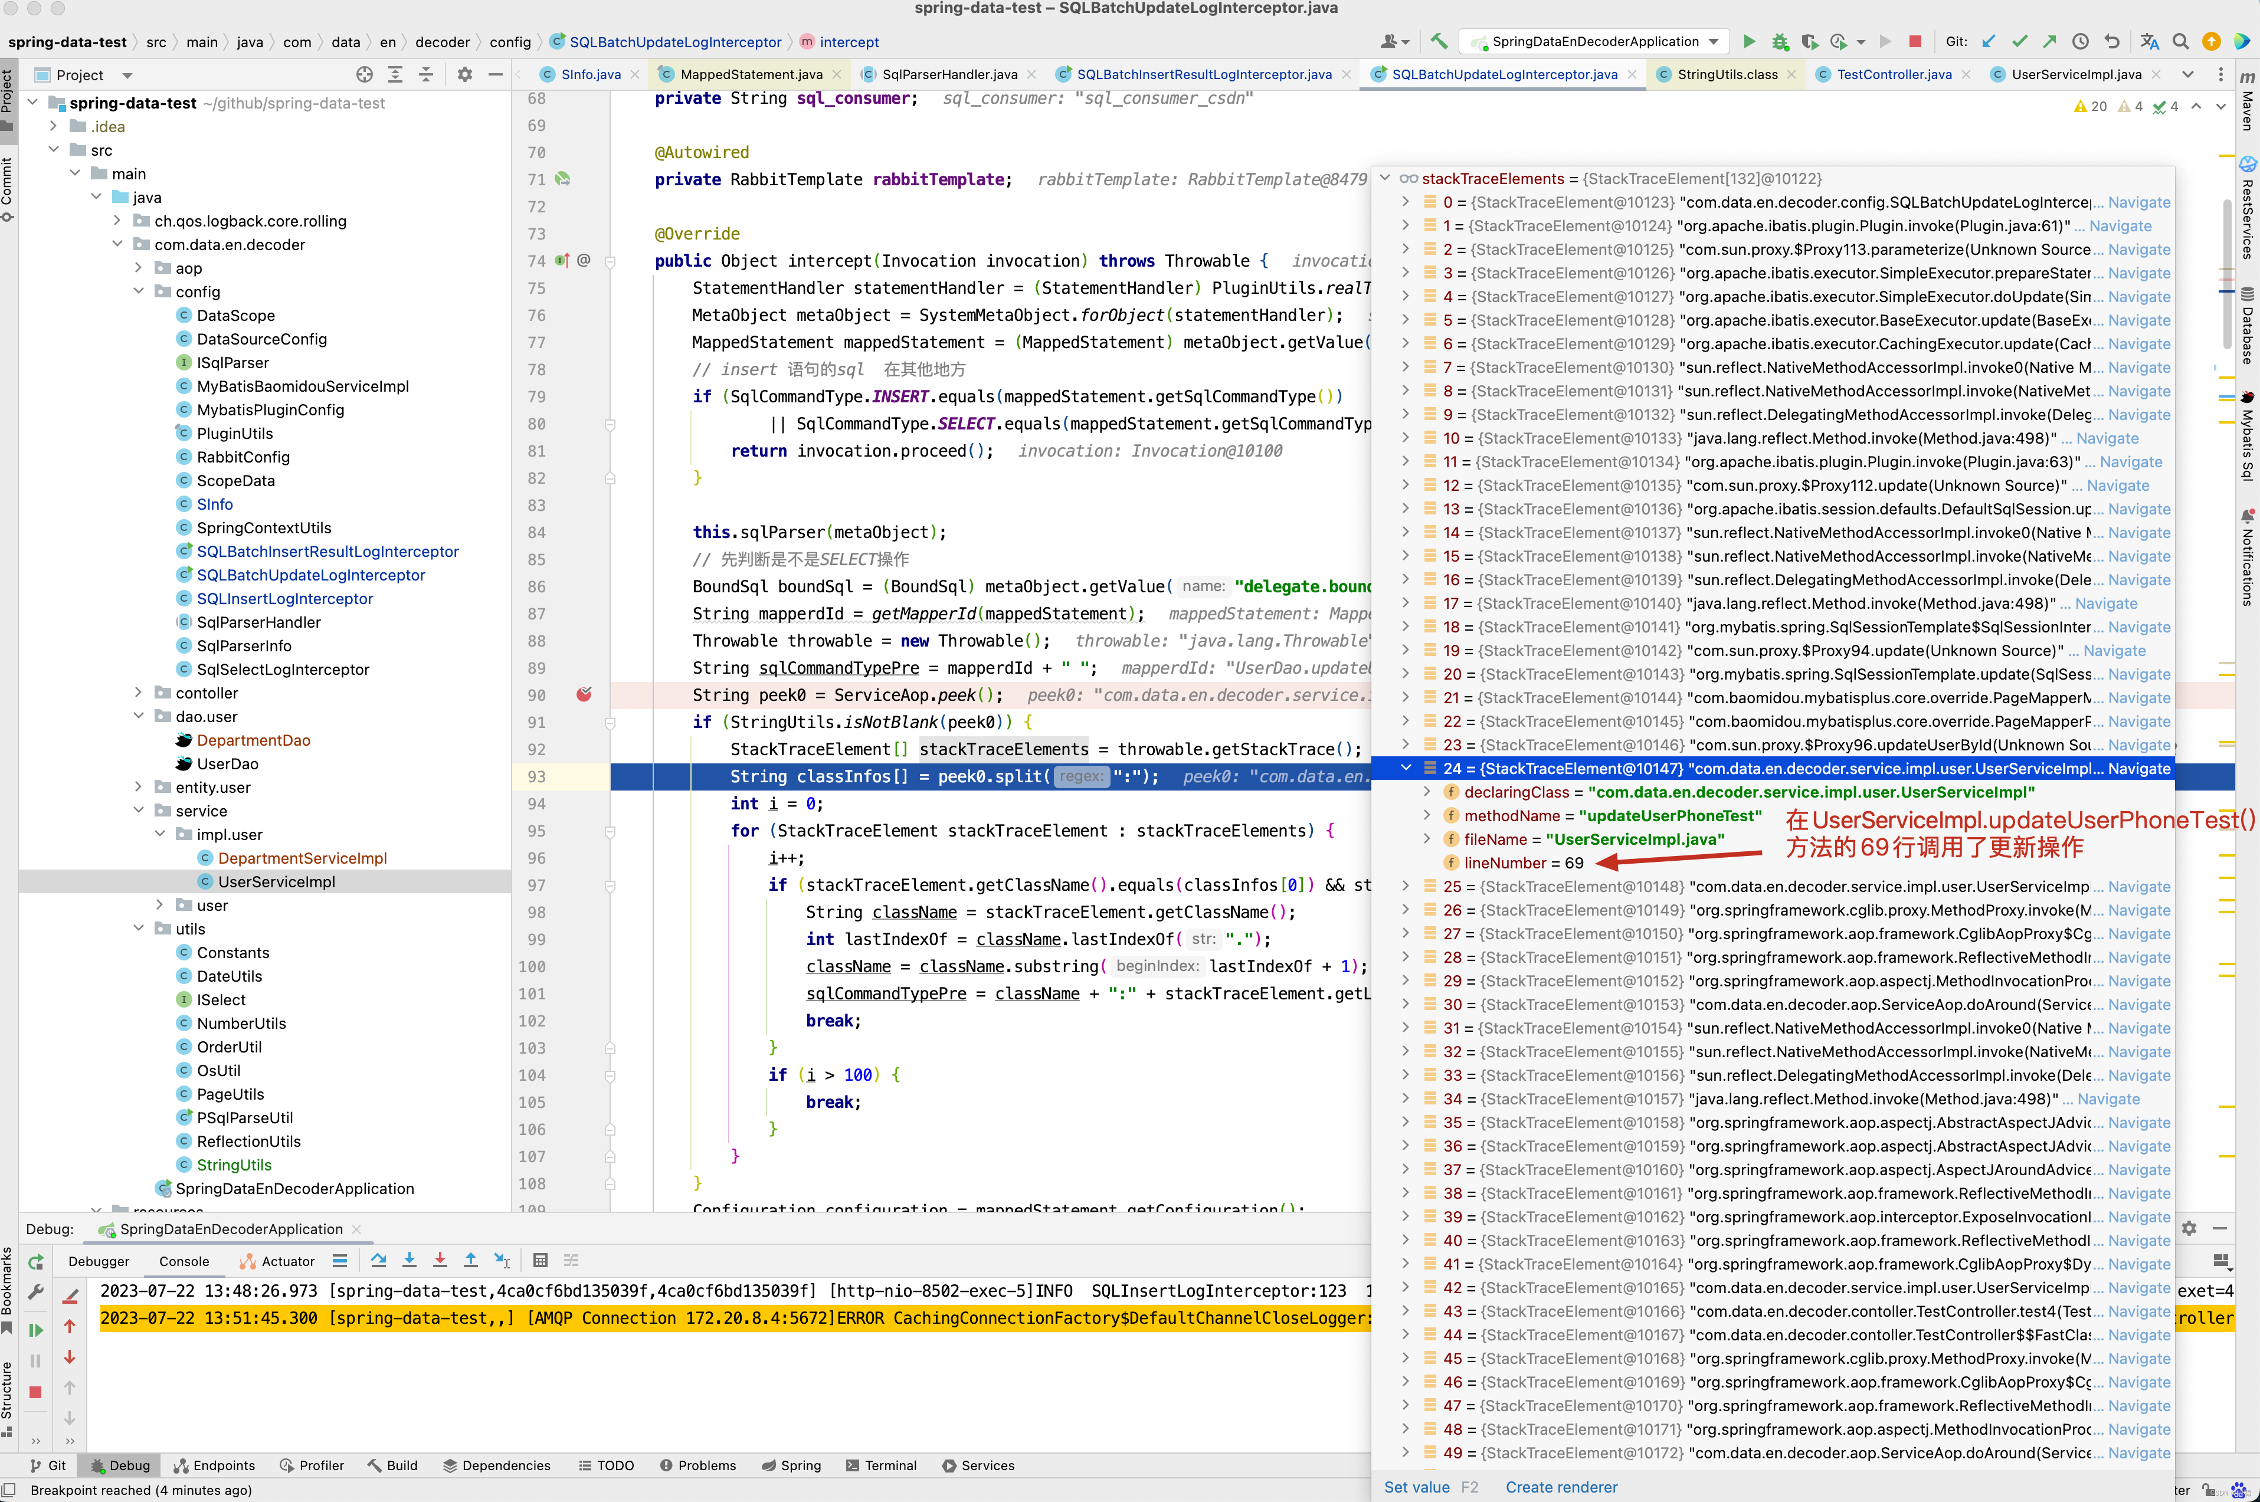Click Set value link
This screenshot has width=2260, height=1502.
(x=1416, y=1487)
